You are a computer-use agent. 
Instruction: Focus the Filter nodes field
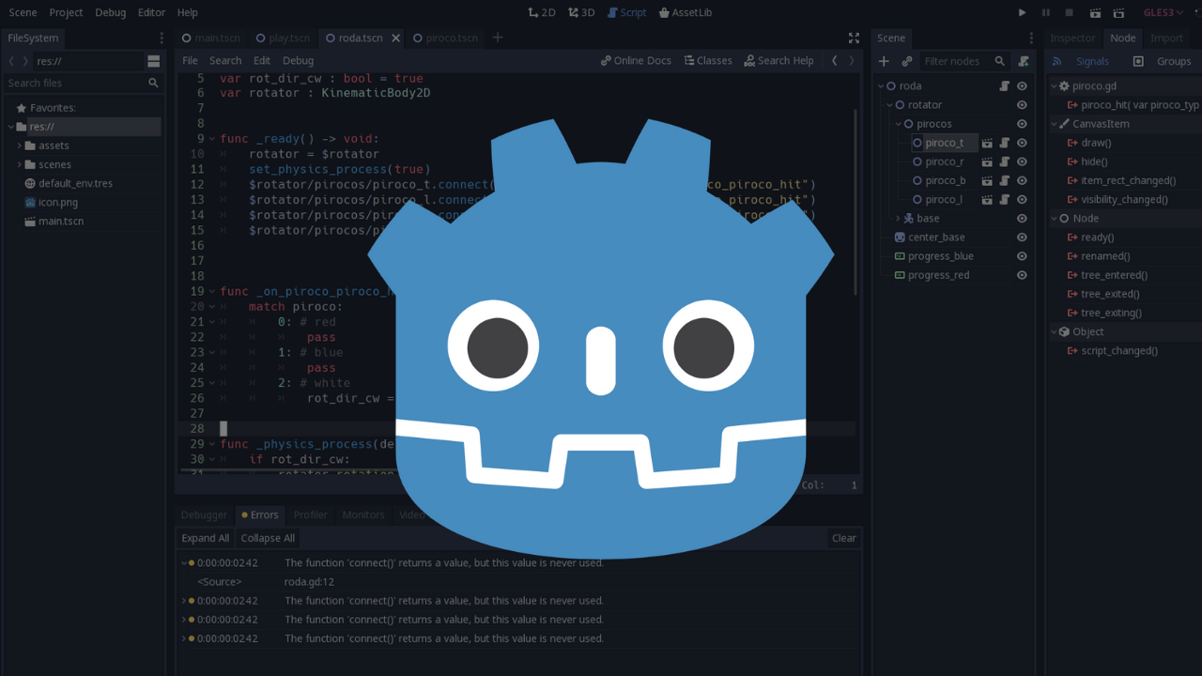pyautogui.click(x=963, y=61)
